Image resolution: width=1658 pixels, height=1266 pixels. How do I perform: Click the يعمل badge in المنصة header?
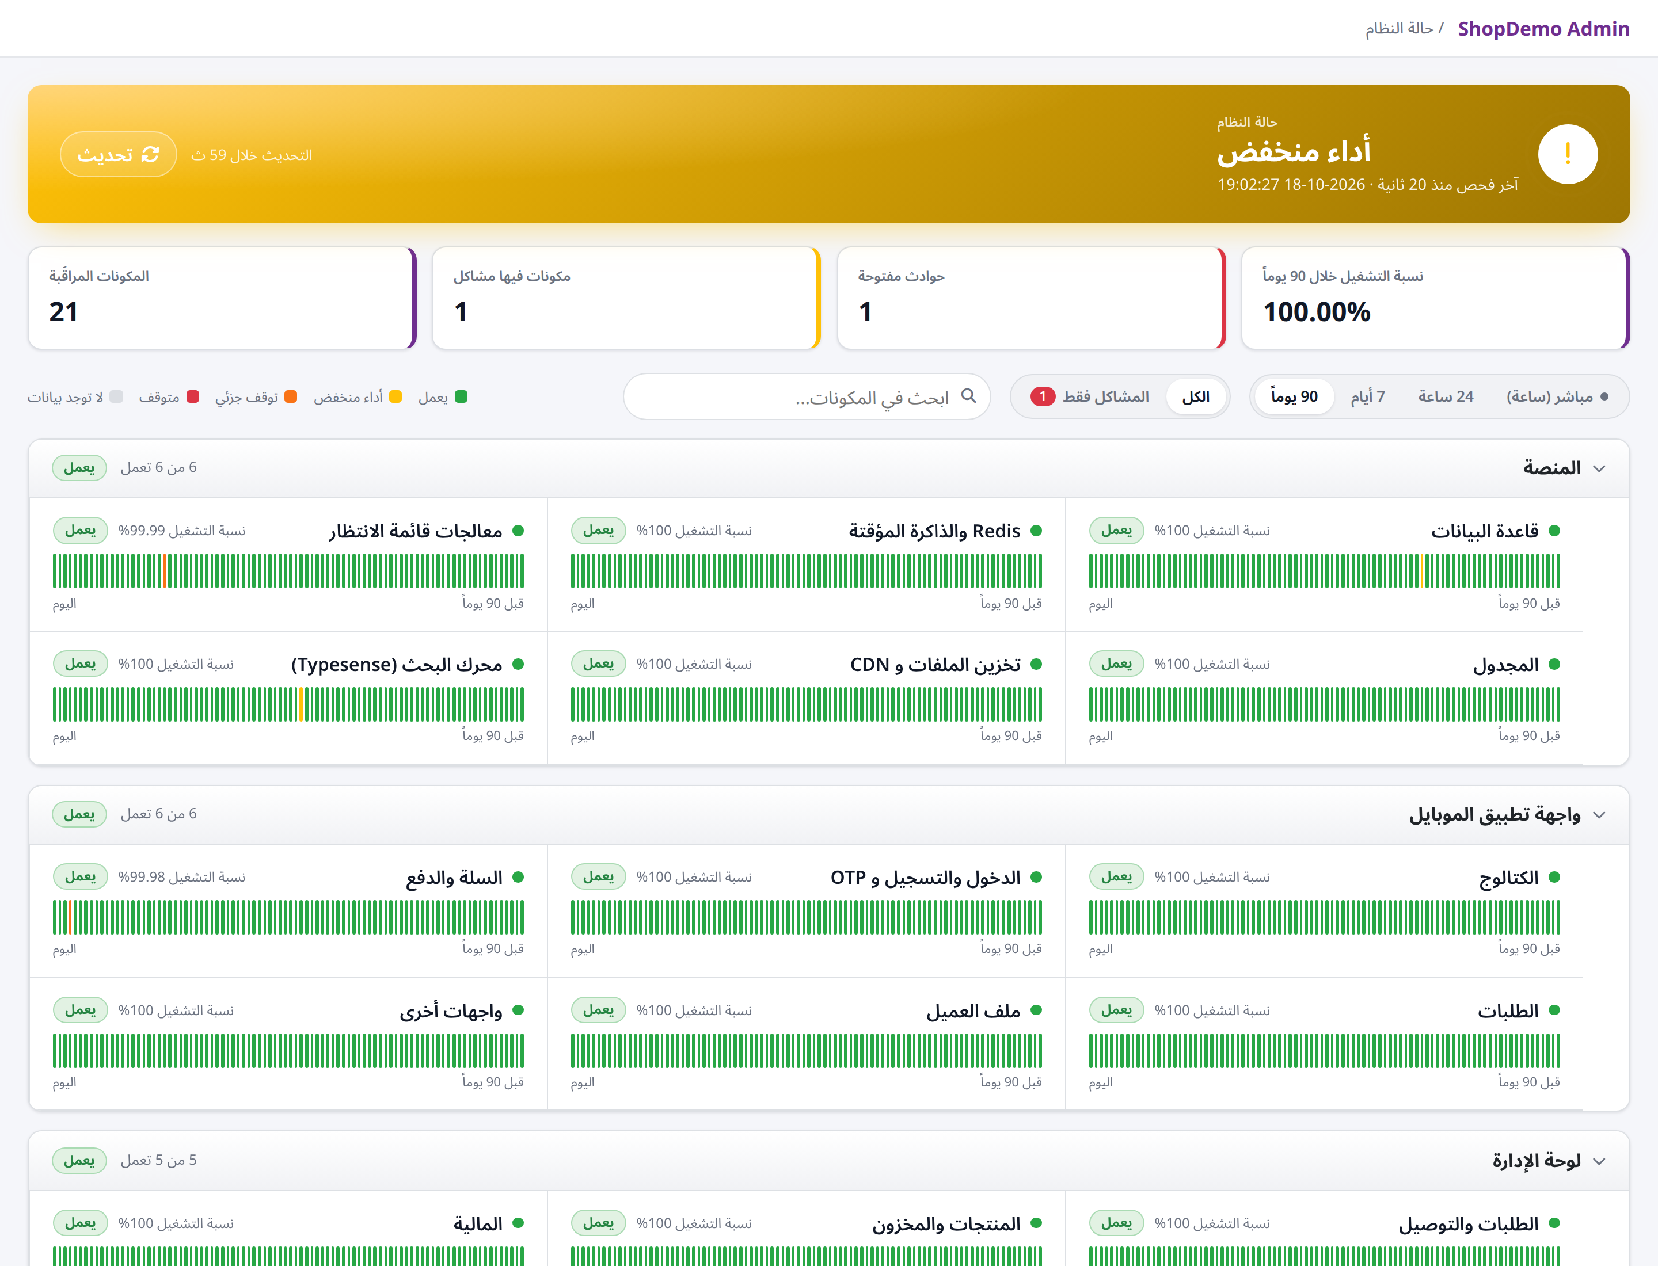coord(79,468)
